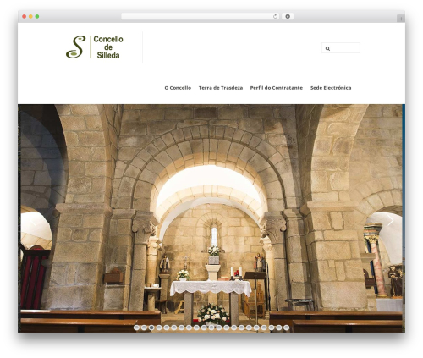Screen dimensions: 423x358
Task: Maximize the window with green button
Action: [x=37, y=16]
